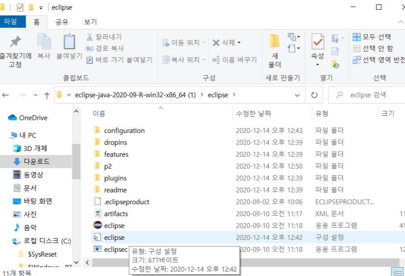Invert selection with 선택 영역 반전
The height and width of the screenshot is (276, 405).
(x=379, y=60)
